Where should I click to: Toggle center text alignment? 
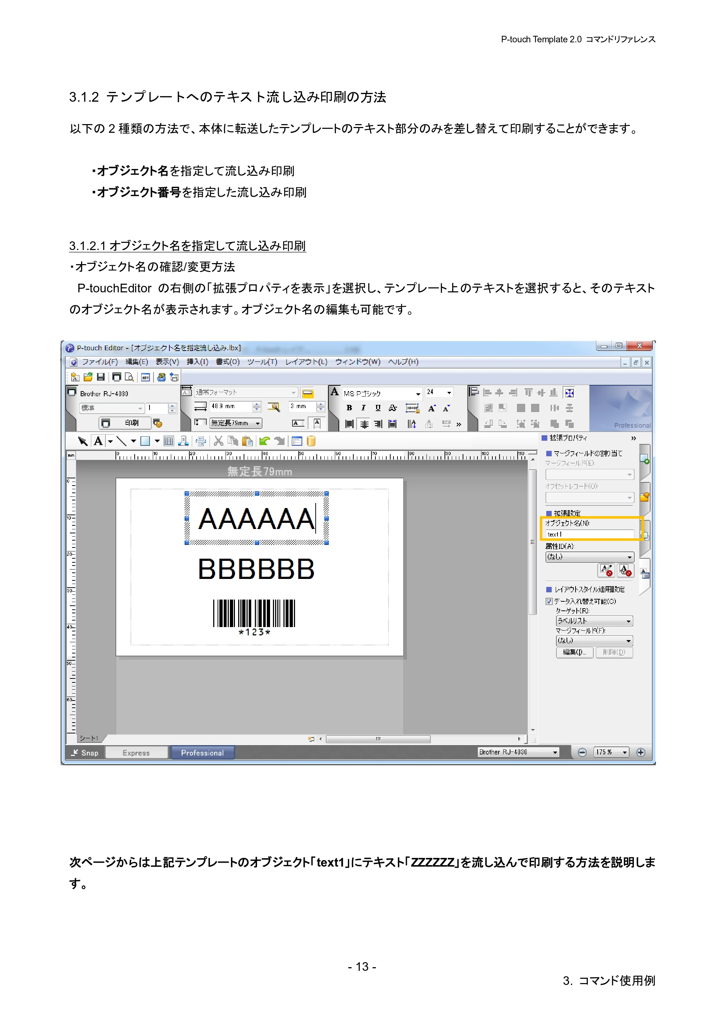[364, 424]
